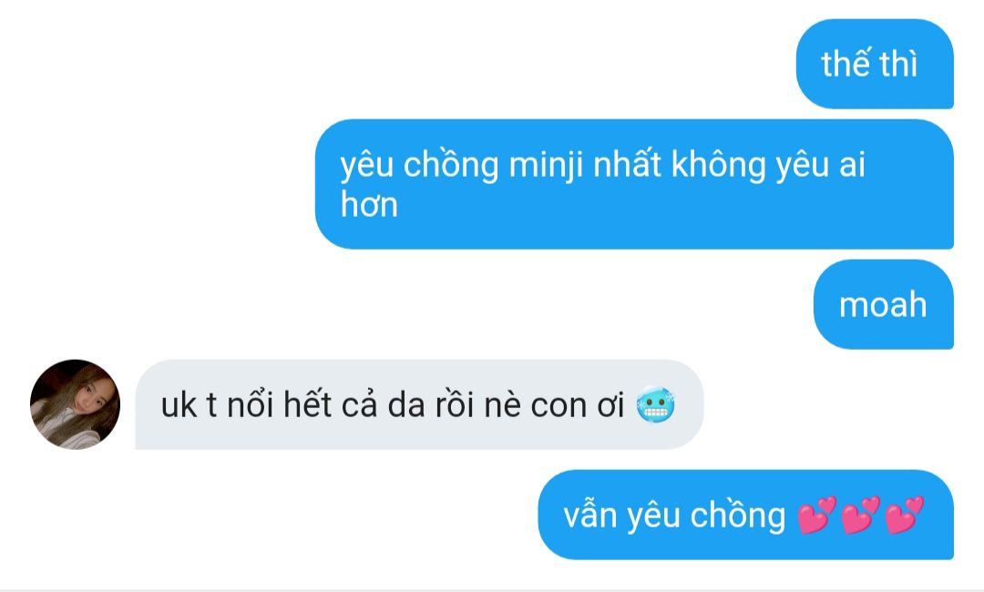The height and width of the screenshot is (592, 984).
Task: Click the first two-hearts emoji
Action: [x=817, y=515]
